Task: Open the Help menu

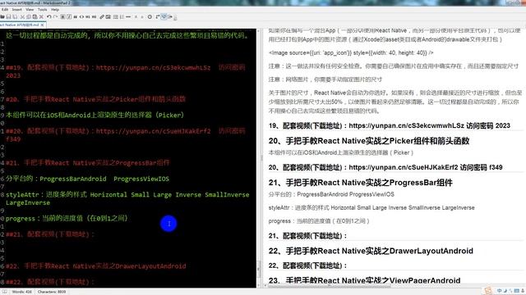Action: (55, 10)
